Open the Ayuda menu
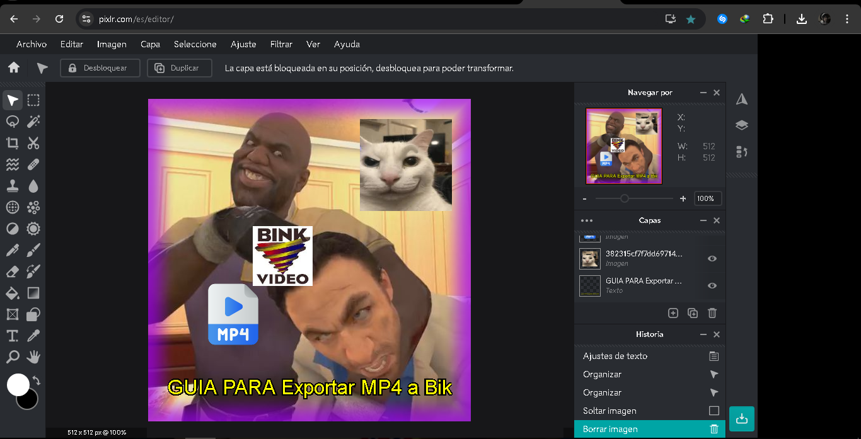 tap(347, 44)
